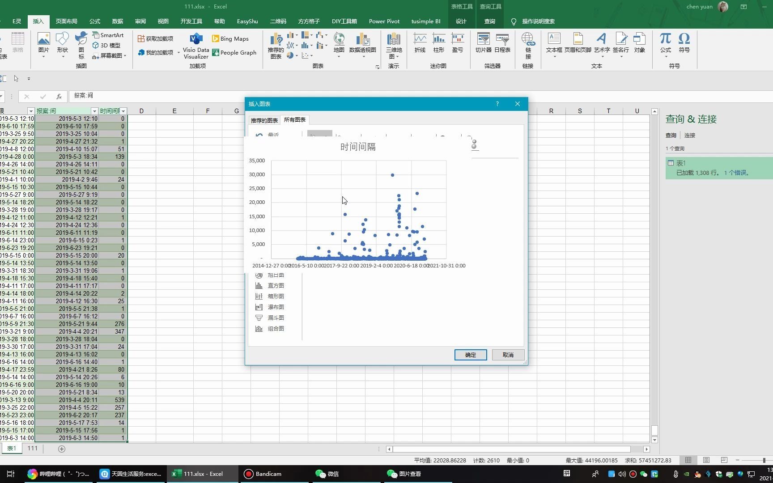Expand the 图表 group dialog launcher
Screen dimensions: 773x483
click(378, 67)
